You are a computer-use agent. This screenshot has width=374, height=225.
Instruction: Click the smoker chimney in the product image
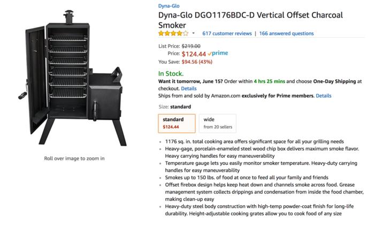68,17
